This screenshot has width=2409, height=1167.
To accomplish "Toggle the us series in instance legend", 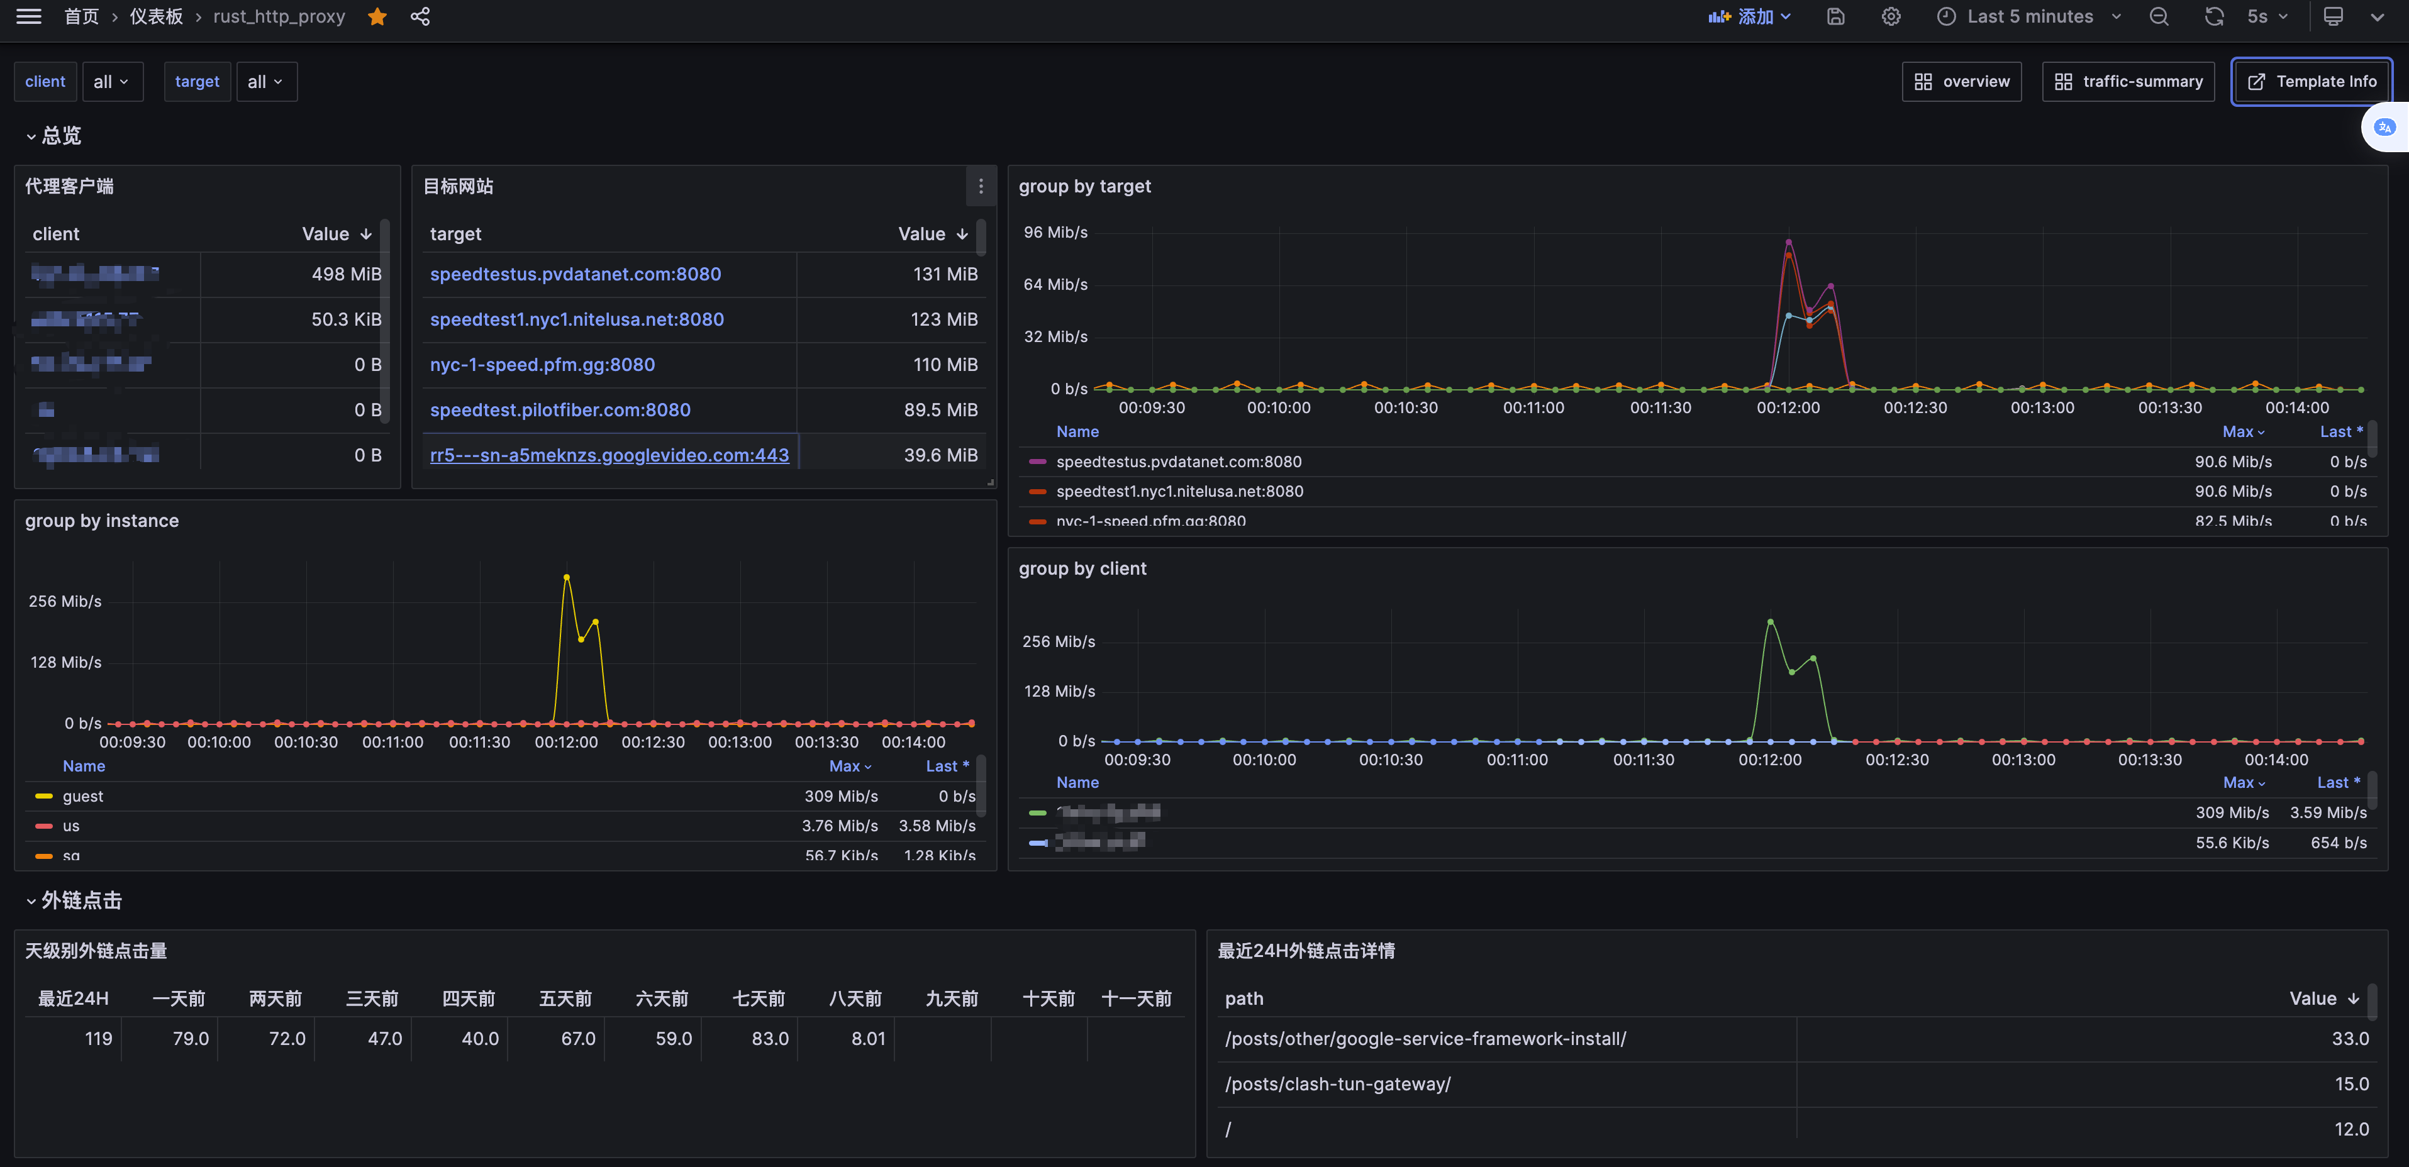I will (71, 827).
